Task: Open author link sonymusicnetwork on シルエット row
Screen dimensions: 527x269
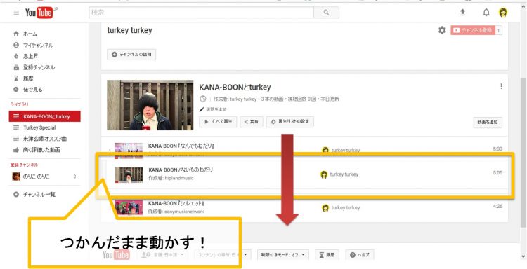Action: (x=184, y=212)
